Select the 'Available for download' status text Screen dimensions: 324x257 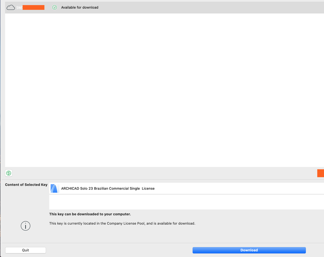80,7
